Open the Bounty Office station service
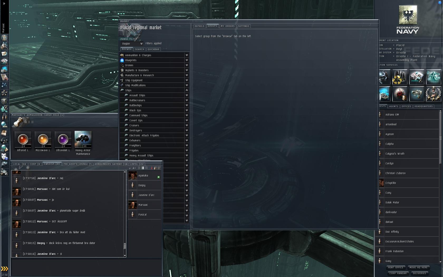Viewport: 443px width, 277px height. point(399,94)
